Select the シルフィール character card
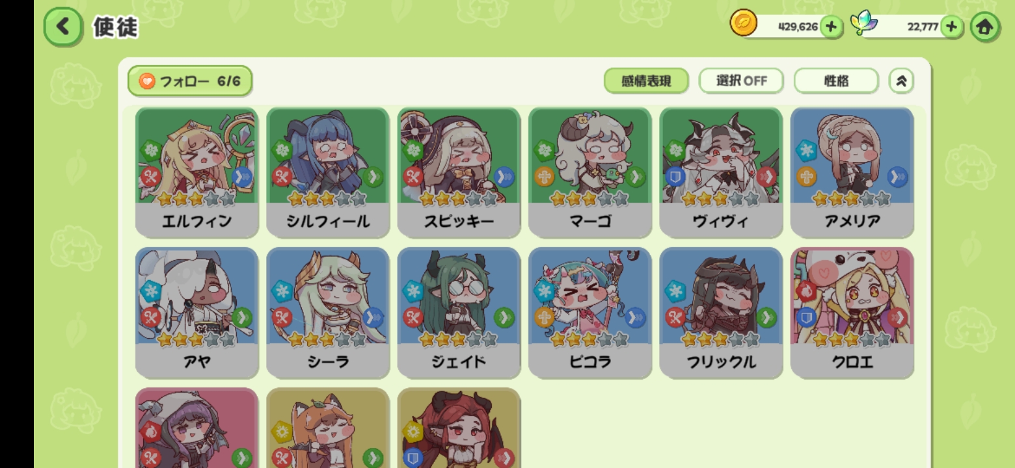Screen dimensions: 1015x468 pos(328,172)
